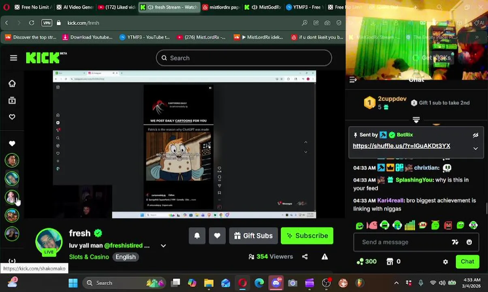The image size is (488, 292).
Task: Open SplashingYou's profile in chat
Action: 414,180
